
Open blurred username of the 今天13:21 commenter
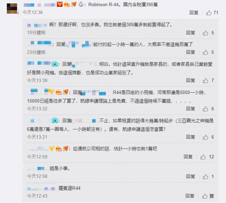39,121
